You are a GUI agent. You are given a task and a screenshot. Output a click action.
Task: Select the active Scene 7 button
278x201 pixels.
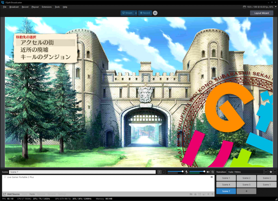pyautogui.click(x=226, y=191)
